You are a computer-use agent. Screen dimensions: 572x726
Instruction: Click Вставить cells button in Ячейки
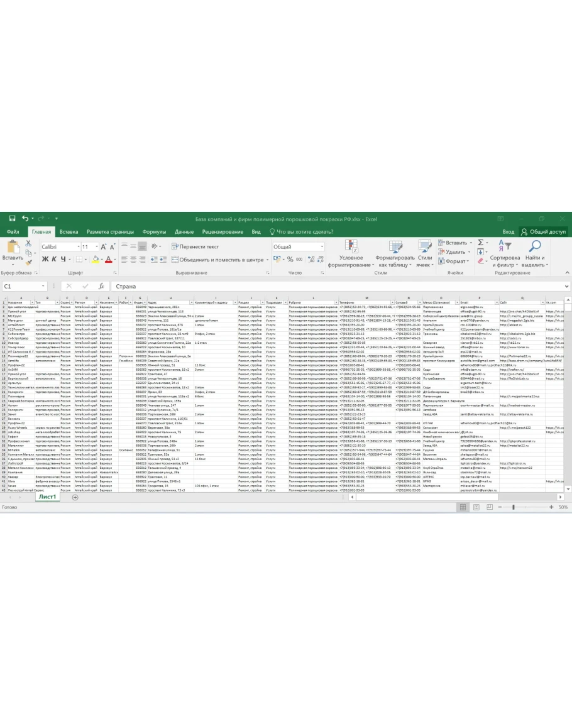point(455,243)
